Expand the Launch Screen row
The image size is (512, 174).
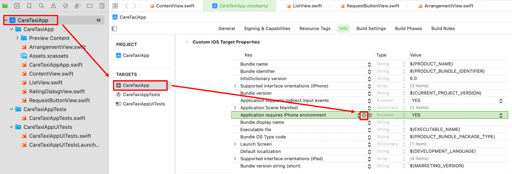coord(235,144)
